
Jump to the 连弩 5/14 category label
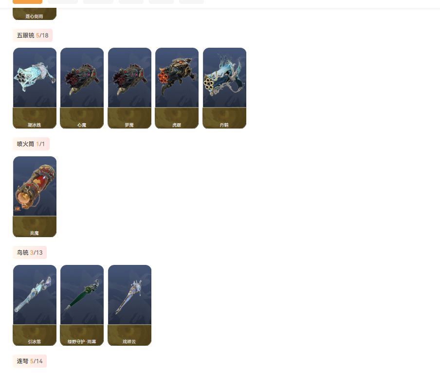(x=30, y=361)
